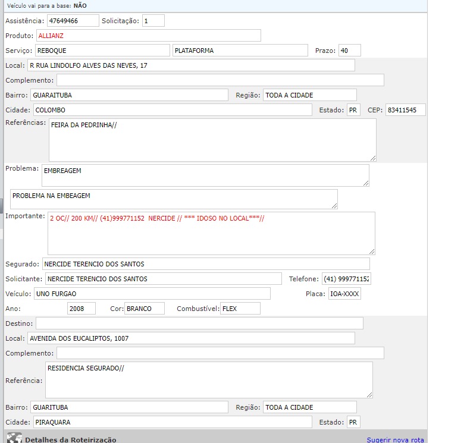Open the Sugerir nova rota link

395,439
